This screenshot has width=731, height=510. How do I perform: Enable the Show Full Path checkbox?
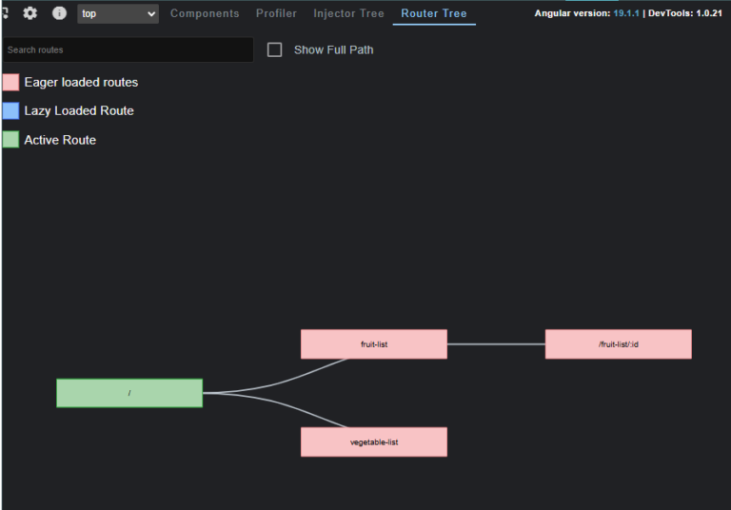275,49
